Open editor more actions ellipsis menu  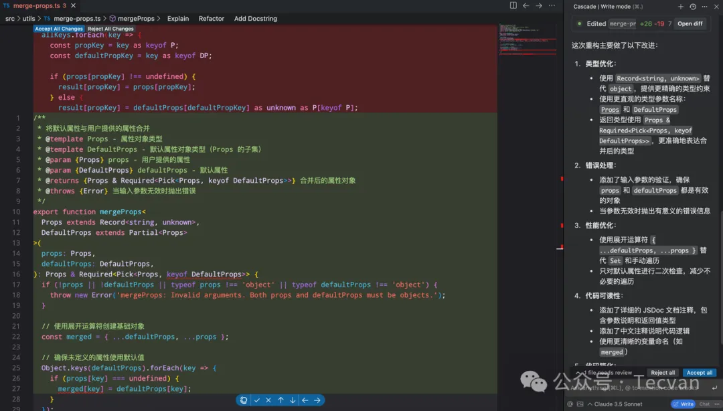[552, 5]
